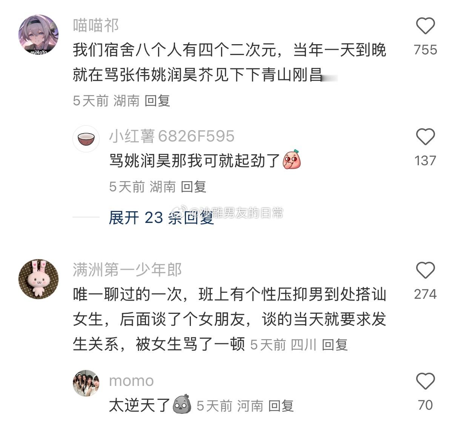The height and width of the screenshot is (424, 455).
Task: Tap the peach emoji in the reply
Action: [x=292, y=160]
